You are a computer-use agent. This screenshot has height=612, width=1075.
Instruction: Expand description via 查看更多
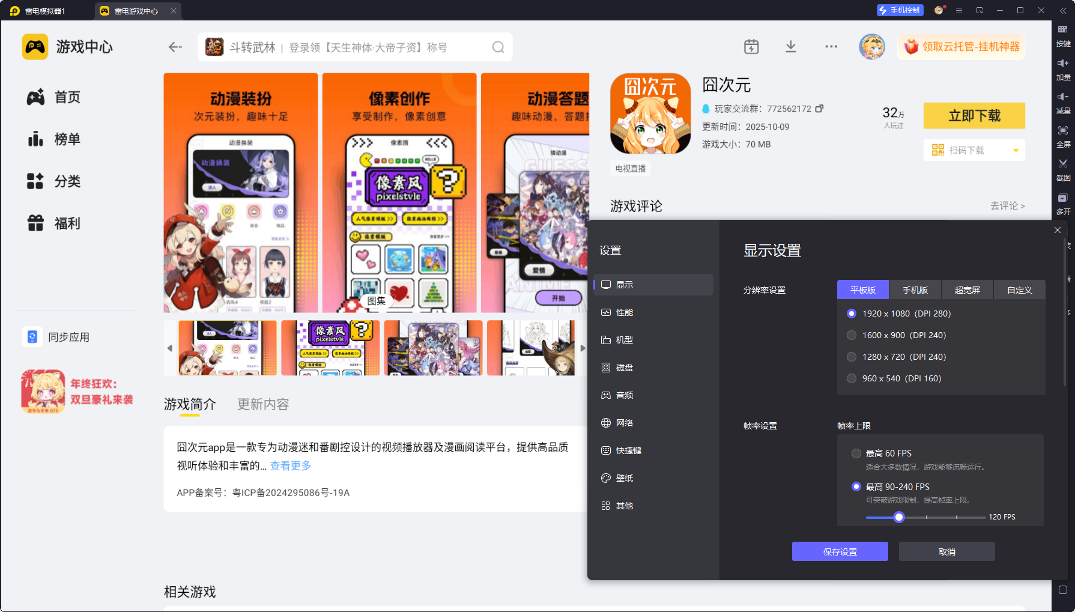[x=291, y=465]
